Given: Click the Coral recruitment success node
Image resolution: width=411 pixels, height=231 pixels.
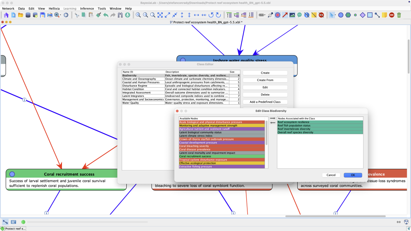Looking at the screenshot, I should [x=66, y=179].
